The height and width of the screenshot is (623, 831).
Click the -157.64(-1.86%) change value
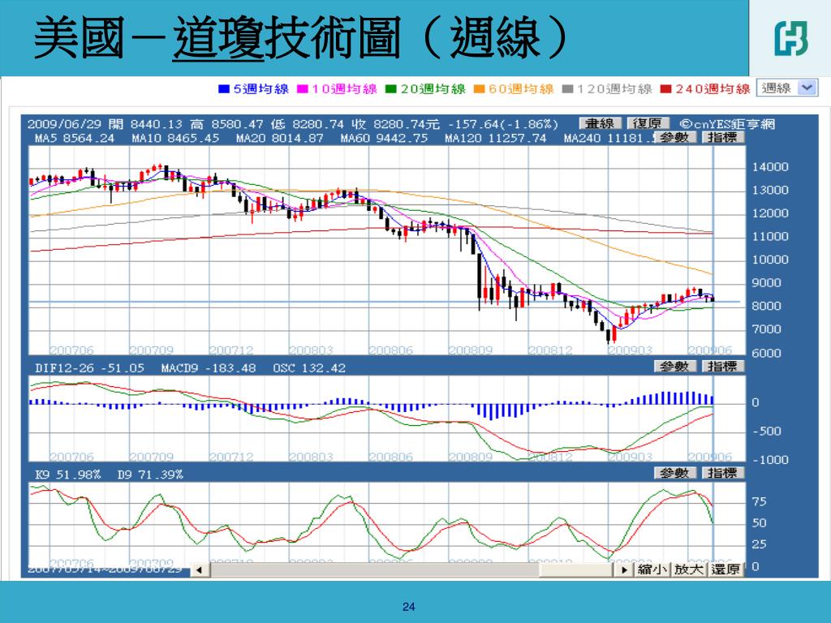tap(503, 124)
